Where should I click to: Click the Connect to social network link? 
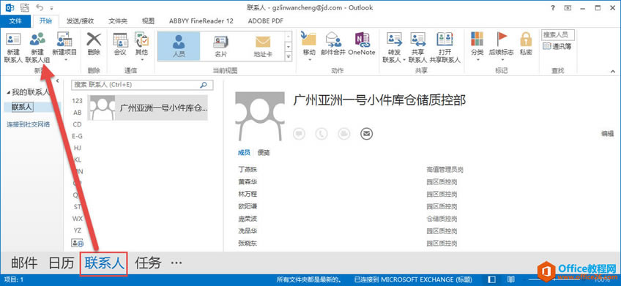point(28,124)
